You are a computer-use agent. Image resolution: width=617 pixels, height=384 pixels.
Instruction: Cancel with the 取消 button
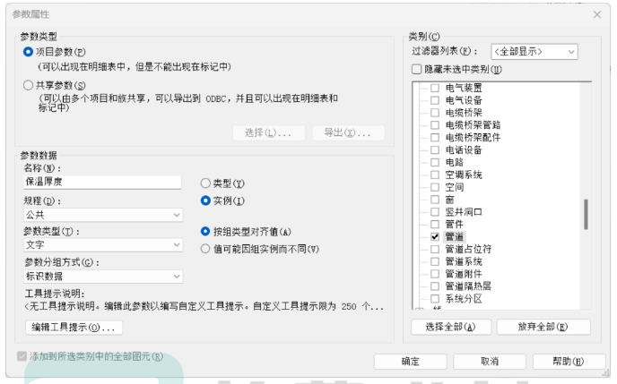point(490,362)
